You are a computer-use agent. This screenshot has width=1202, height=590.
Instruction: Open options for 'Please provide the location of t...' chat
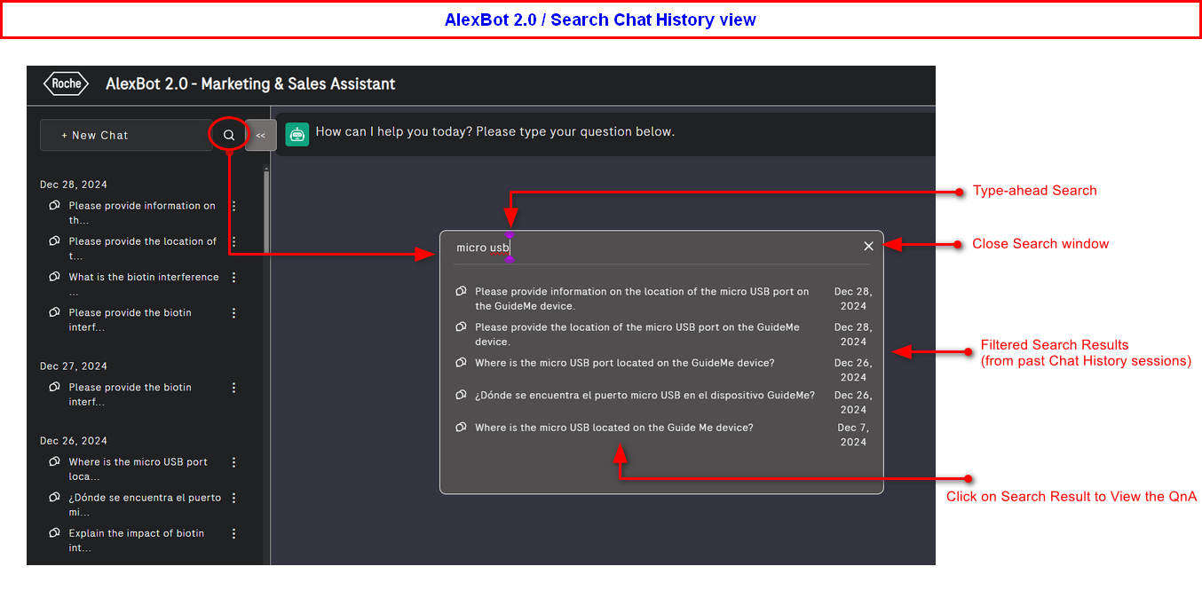234,241
